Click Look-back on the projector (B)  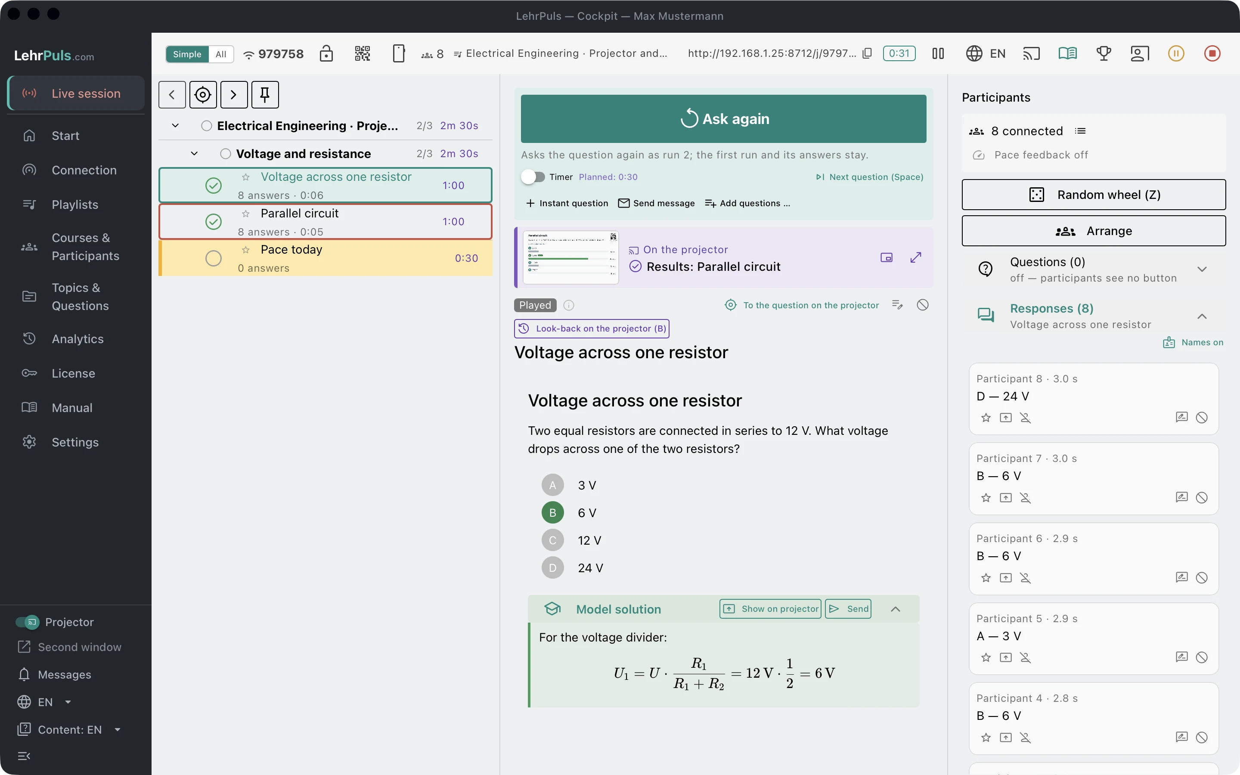click(x=592, y=329)
